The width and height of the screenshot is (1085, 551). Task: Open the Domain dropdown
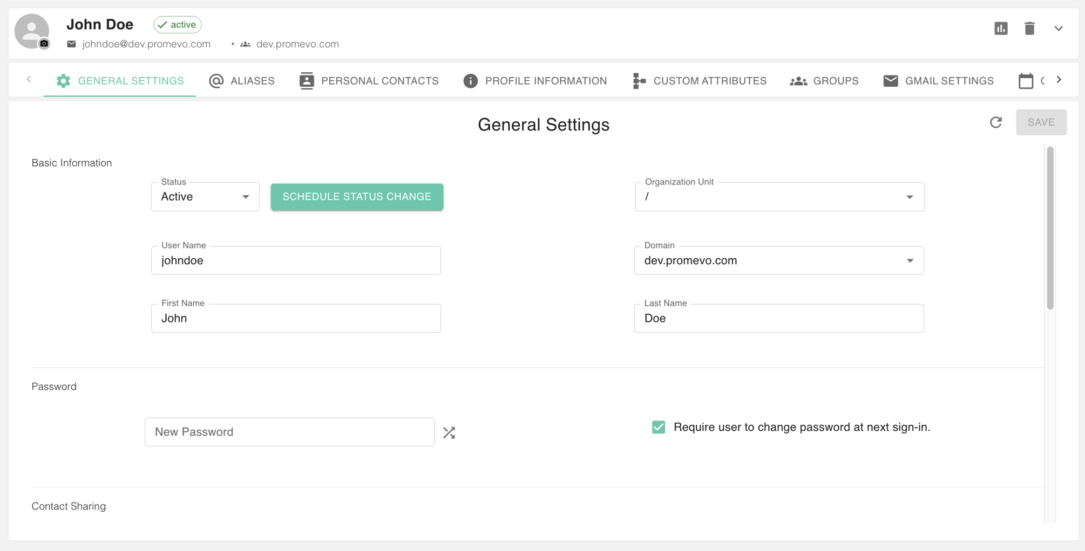779,260
